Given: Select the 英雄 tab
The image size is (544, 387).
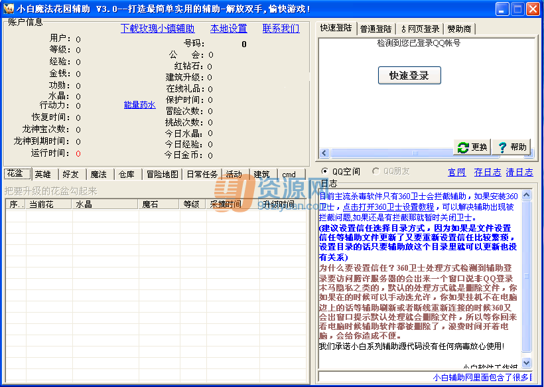Looking at the screenshot, I should 45,174.
